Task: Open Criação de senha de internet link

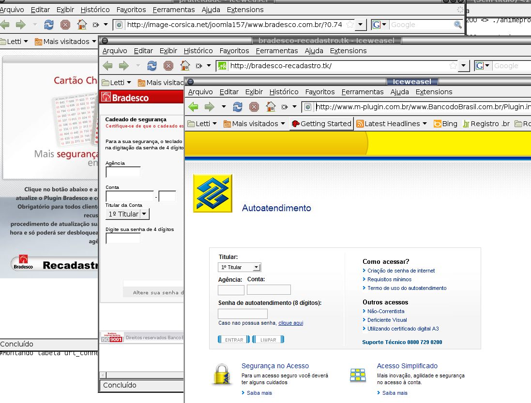Action: click(x=401, y=271)
